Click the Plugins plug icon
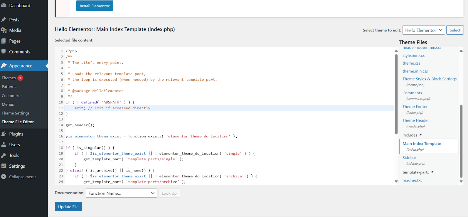The height and width of the screenshot is (217, 468). [x=4, y=134]
